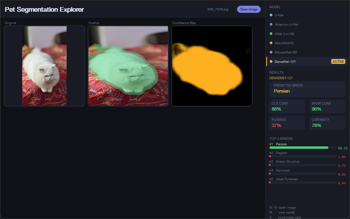The image size is (350, 219).
Task: Click the teal dot beside U-Net
Action: [x=271, y=15]
